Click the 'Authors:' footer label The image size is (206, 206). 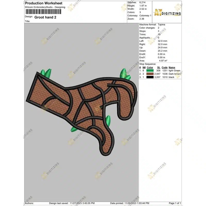pos(29,203)
